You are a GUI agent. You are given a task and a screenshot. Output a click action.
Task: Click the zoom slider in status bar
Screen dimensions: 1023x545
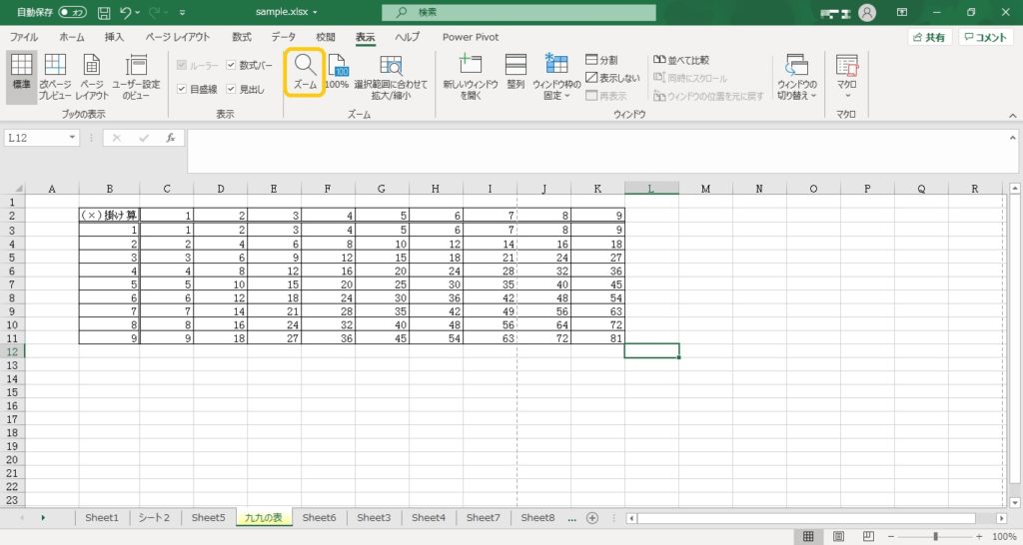(935, 537)
